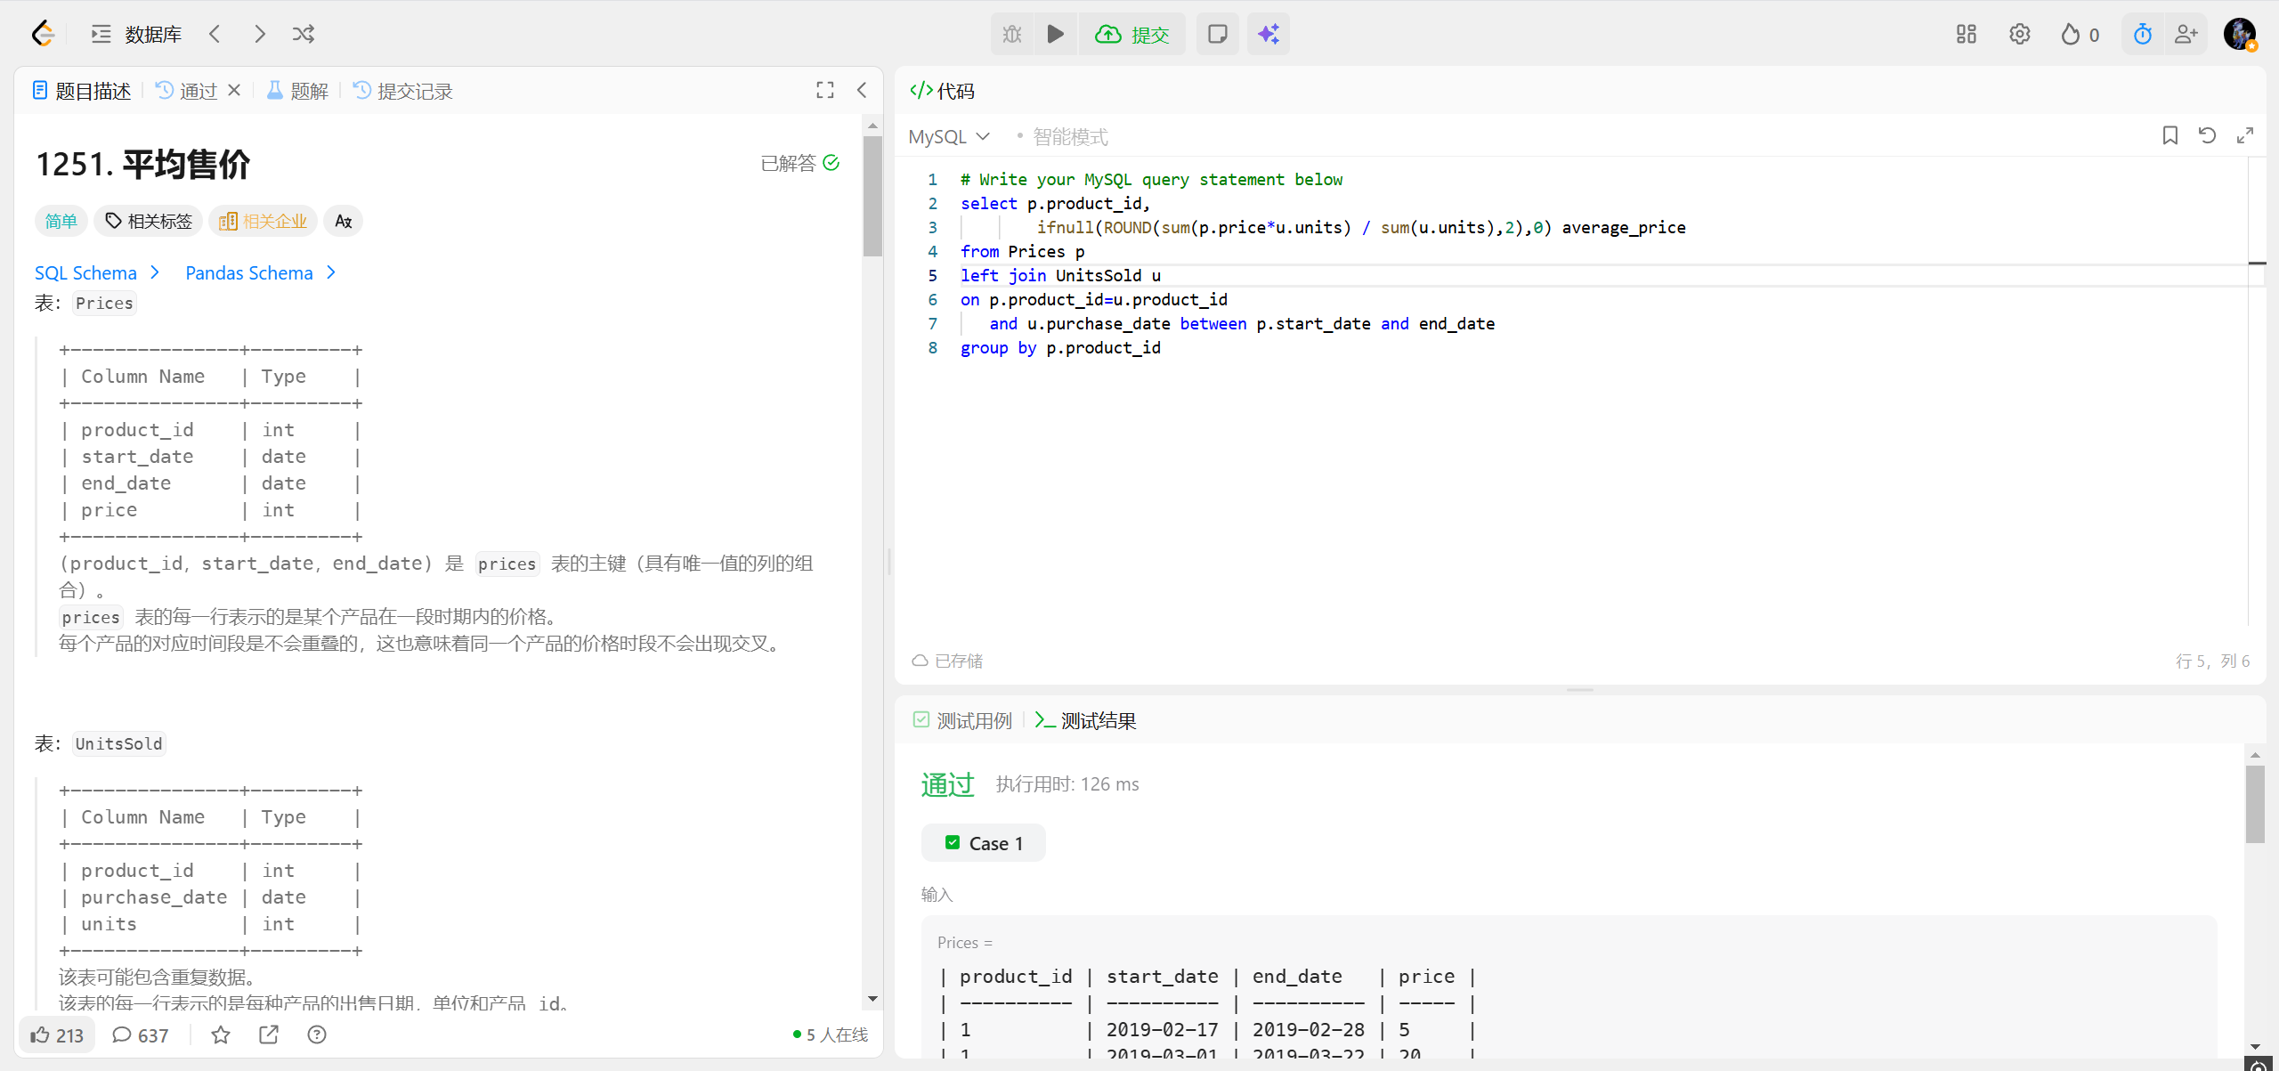Viewport: 2279px width, 1071px height.
Task: Open the debug bug icon
Action: (x=1012, y=34)
